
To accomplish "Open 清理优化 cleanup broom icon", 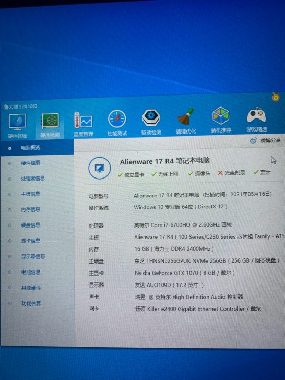I will click(186, 121).
